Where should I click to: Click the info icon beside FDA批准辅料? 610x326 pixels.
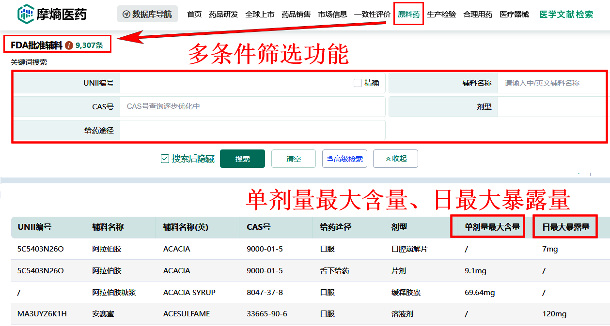69,45
